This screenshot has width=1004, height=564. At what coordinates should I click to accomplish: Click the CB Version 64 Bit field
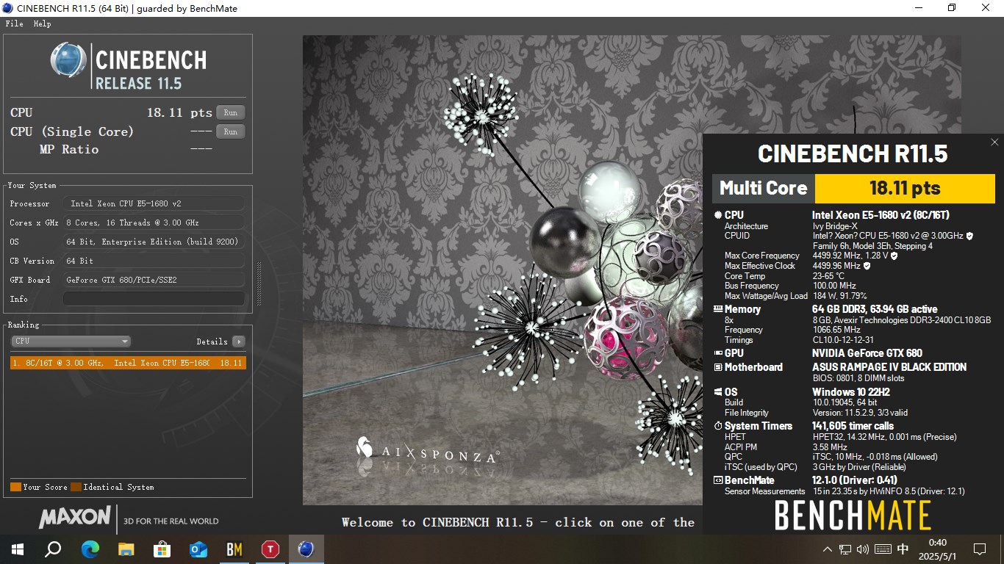pyautogui.click(x=154, y=261)
